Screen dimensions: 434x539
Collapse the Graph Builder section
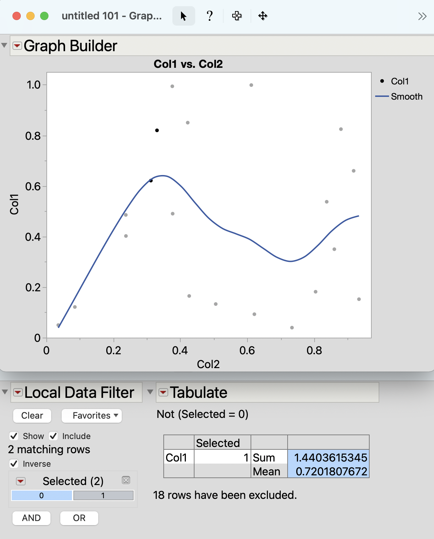4,45
